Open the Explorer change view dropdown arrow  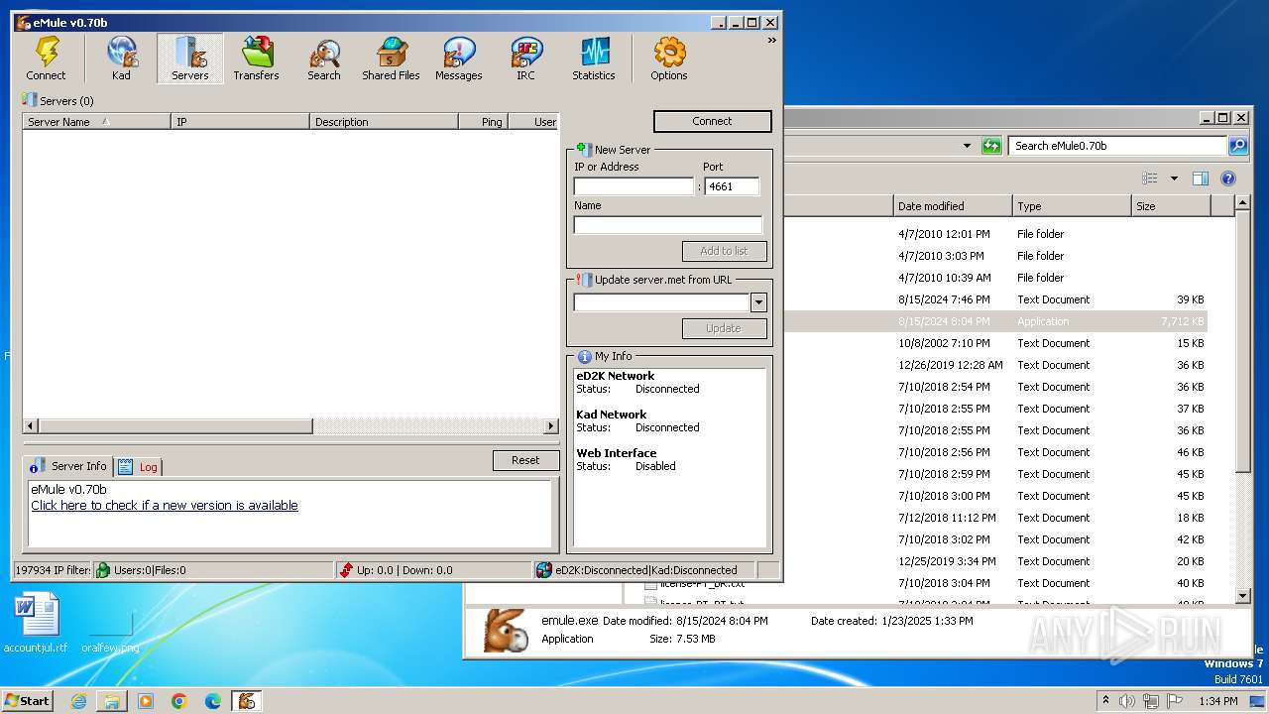(x=1174, y=179)
